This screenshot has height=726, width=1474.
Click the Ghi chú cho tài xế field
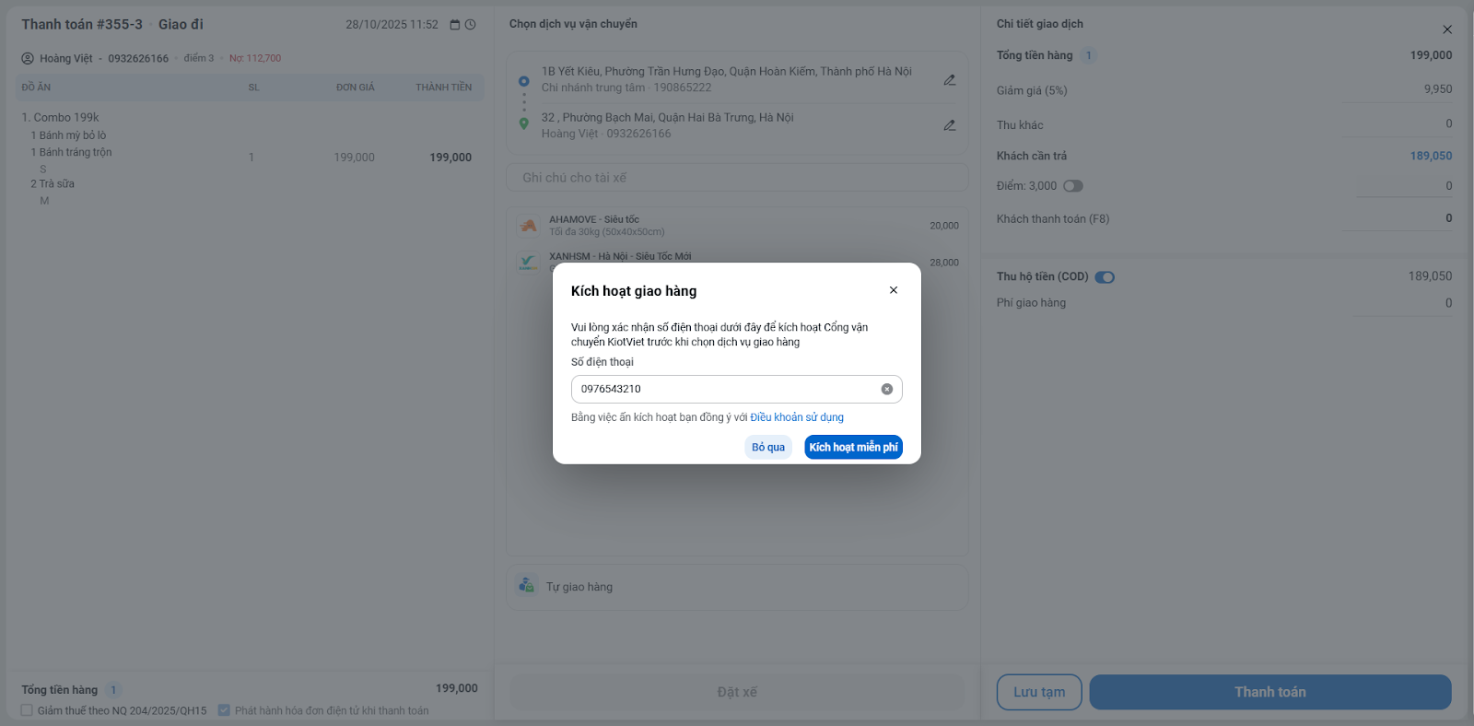[x=737, y=178]
